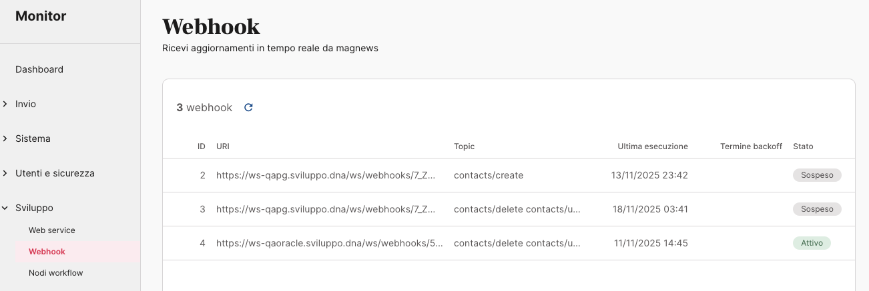Sort by Ultima esecuzione column header

point(652,146)
